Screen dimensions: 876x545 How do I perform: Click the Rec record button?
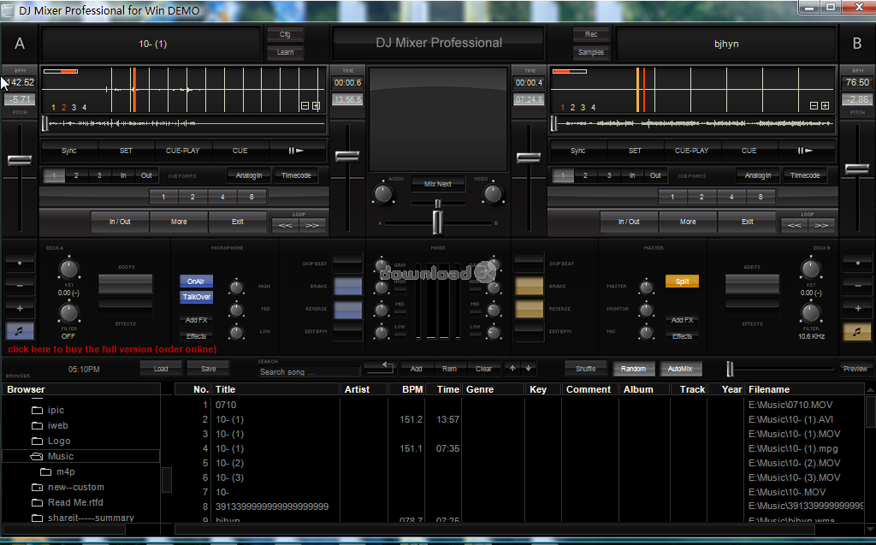coord(591,34)
